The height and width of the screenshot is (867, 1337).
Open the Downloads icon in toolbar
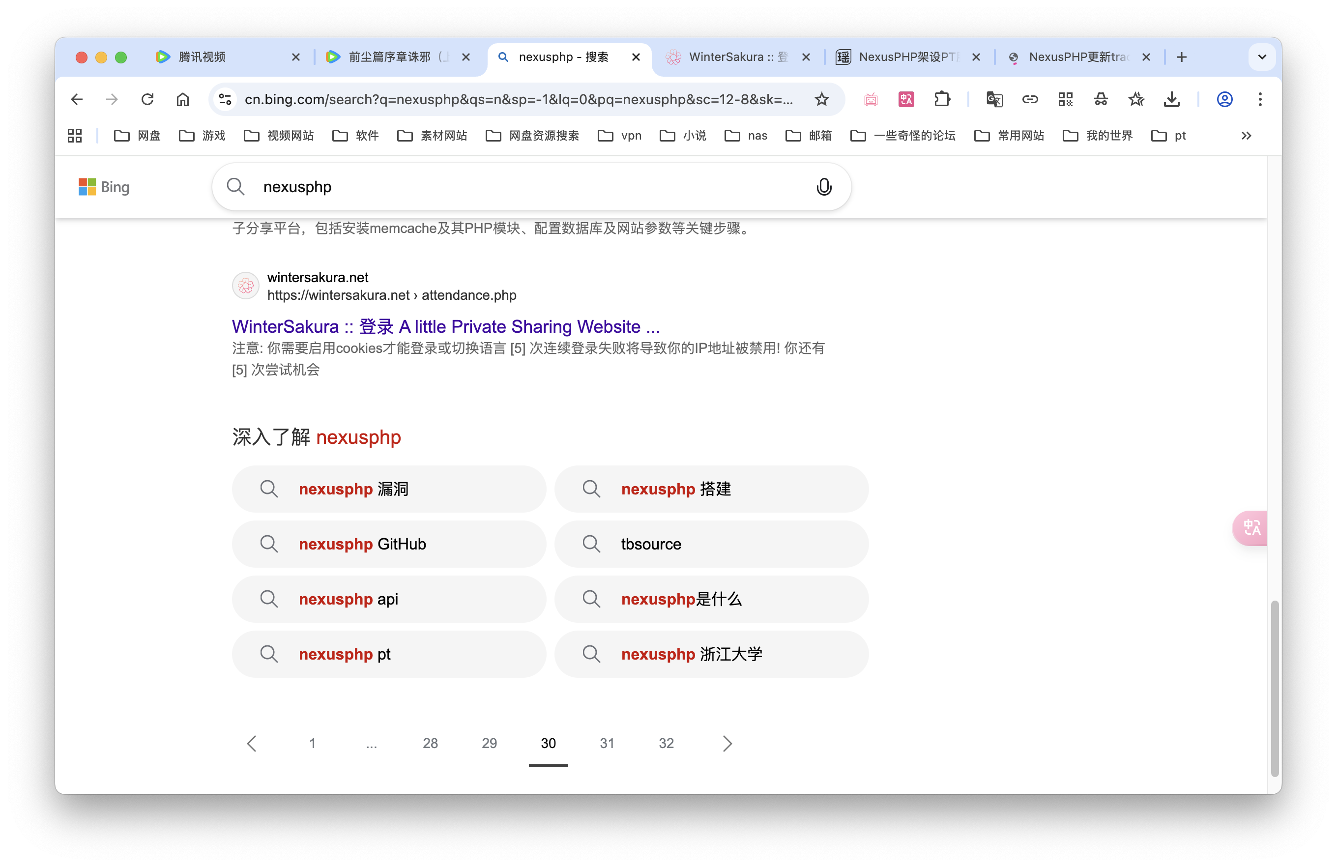click(x=1171, y=99)
